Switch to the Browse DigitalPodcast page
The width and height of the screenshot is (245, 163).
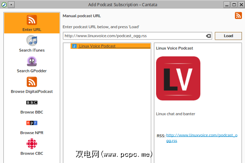click(32, 91)
